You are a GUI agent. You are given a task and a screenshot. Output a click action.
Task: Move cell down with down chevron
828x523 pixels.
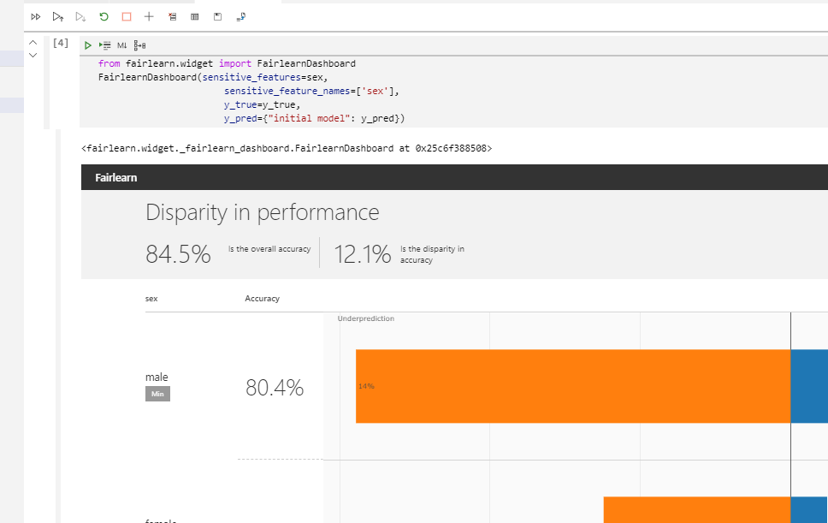(x=33, y=55)
